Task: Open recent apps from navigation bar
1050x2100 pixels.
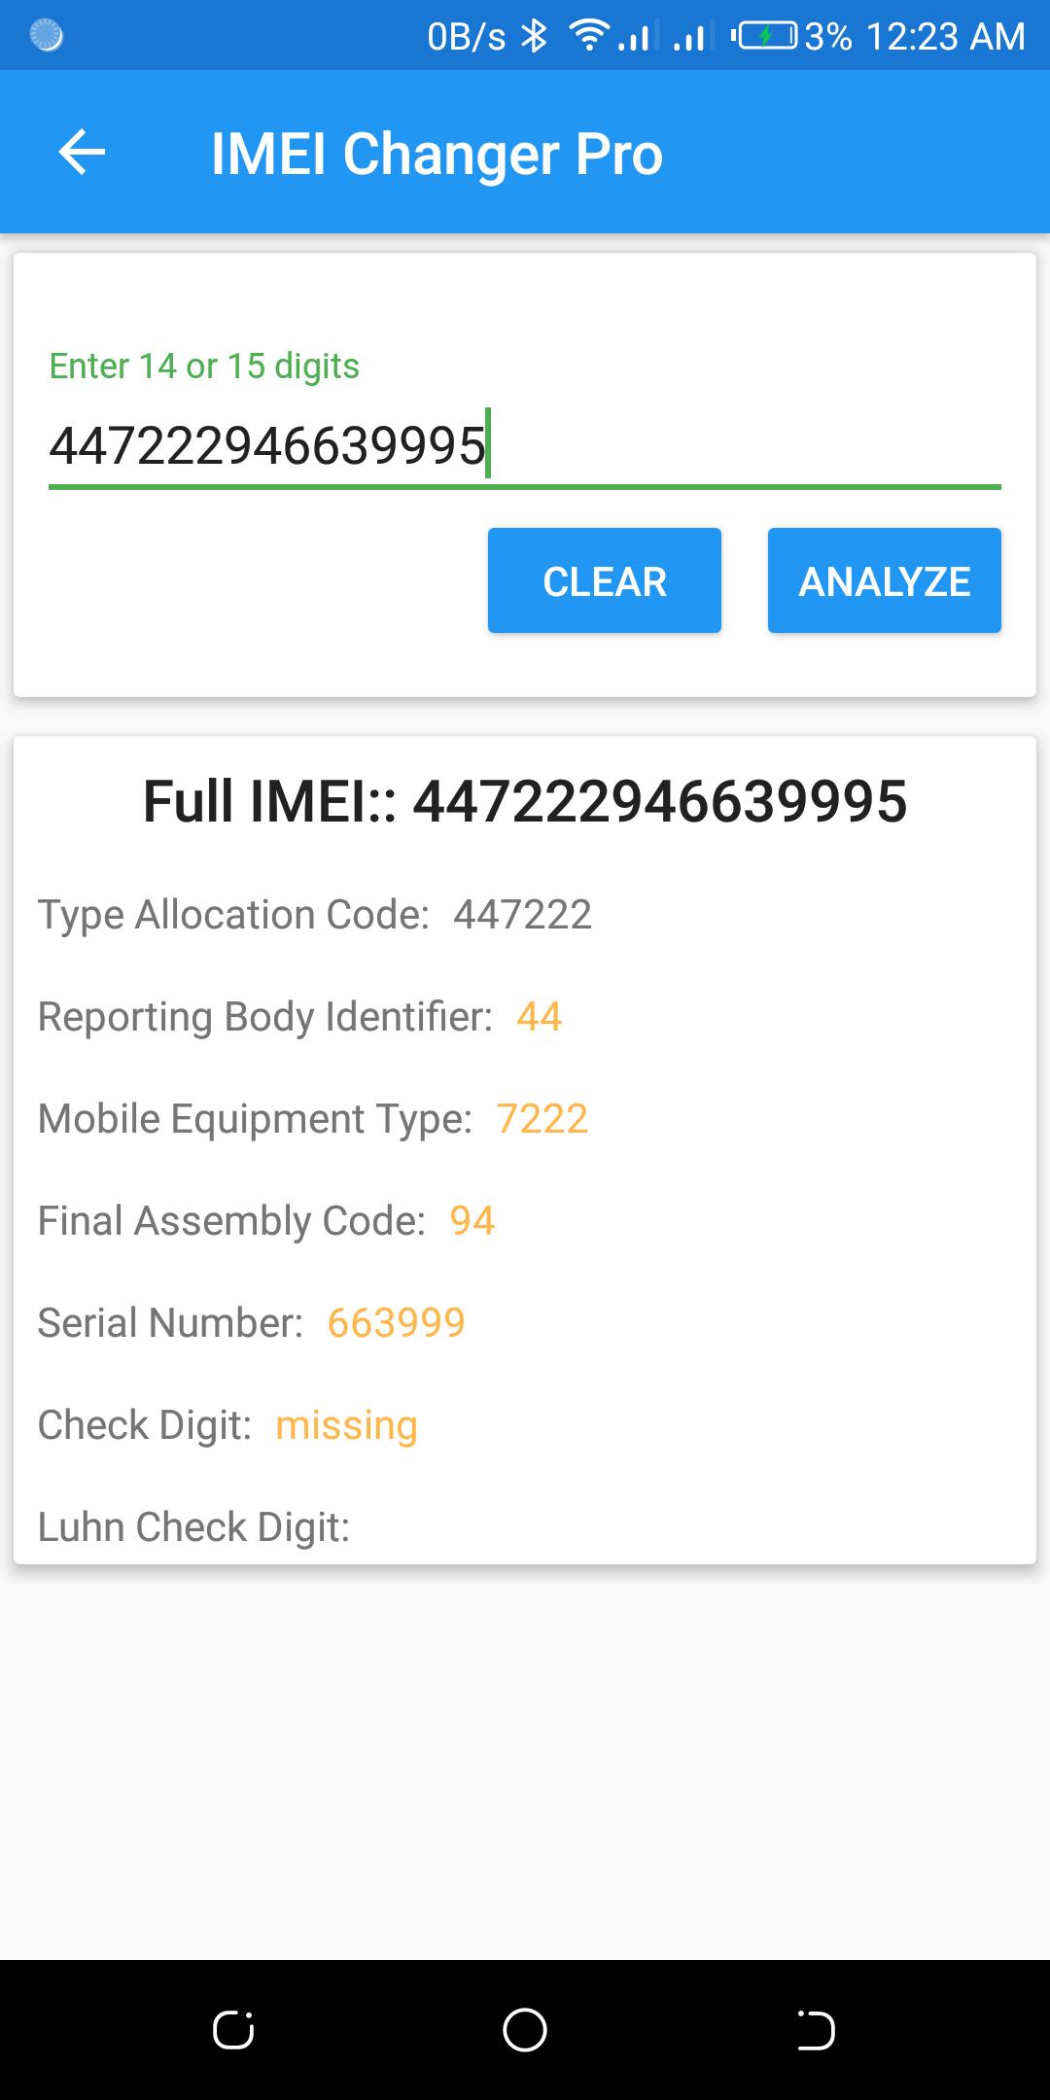Action: pyautogui.click(x=233, y=2029)
